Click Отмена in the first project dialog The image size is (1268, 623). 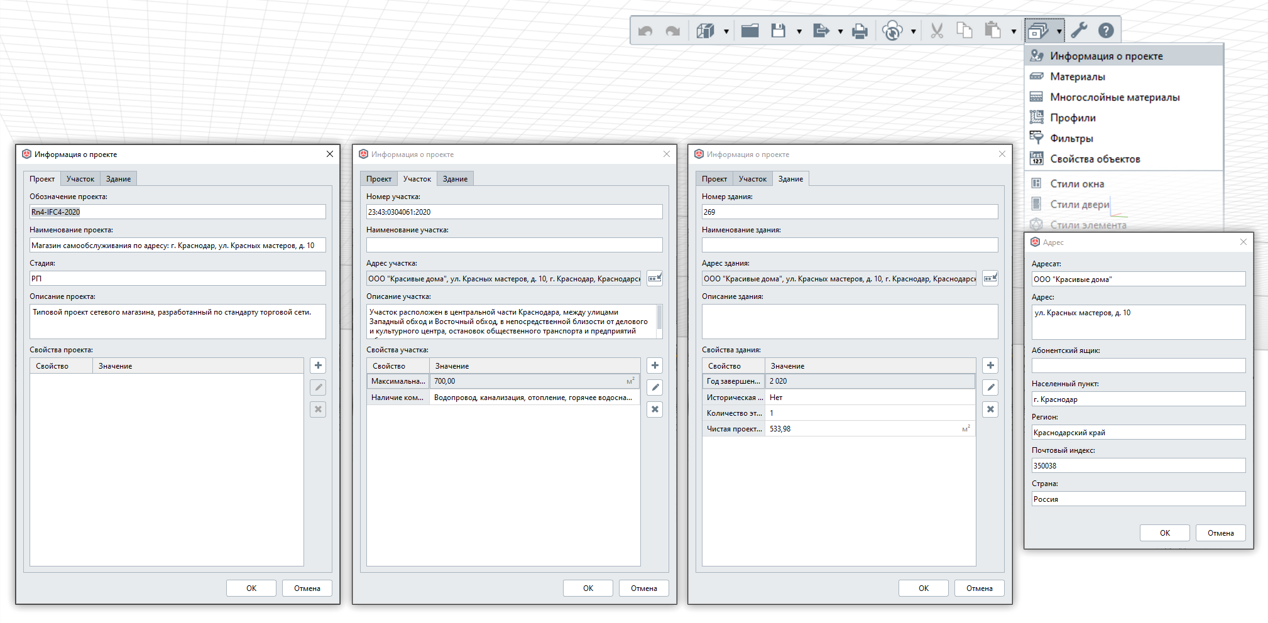tap(307, 588)
